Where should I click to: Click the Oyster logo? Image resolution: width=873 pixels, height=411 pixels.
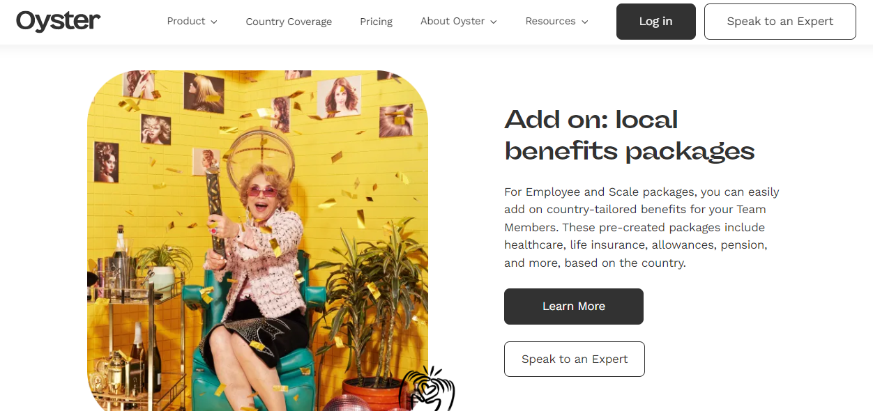point(59,22)
